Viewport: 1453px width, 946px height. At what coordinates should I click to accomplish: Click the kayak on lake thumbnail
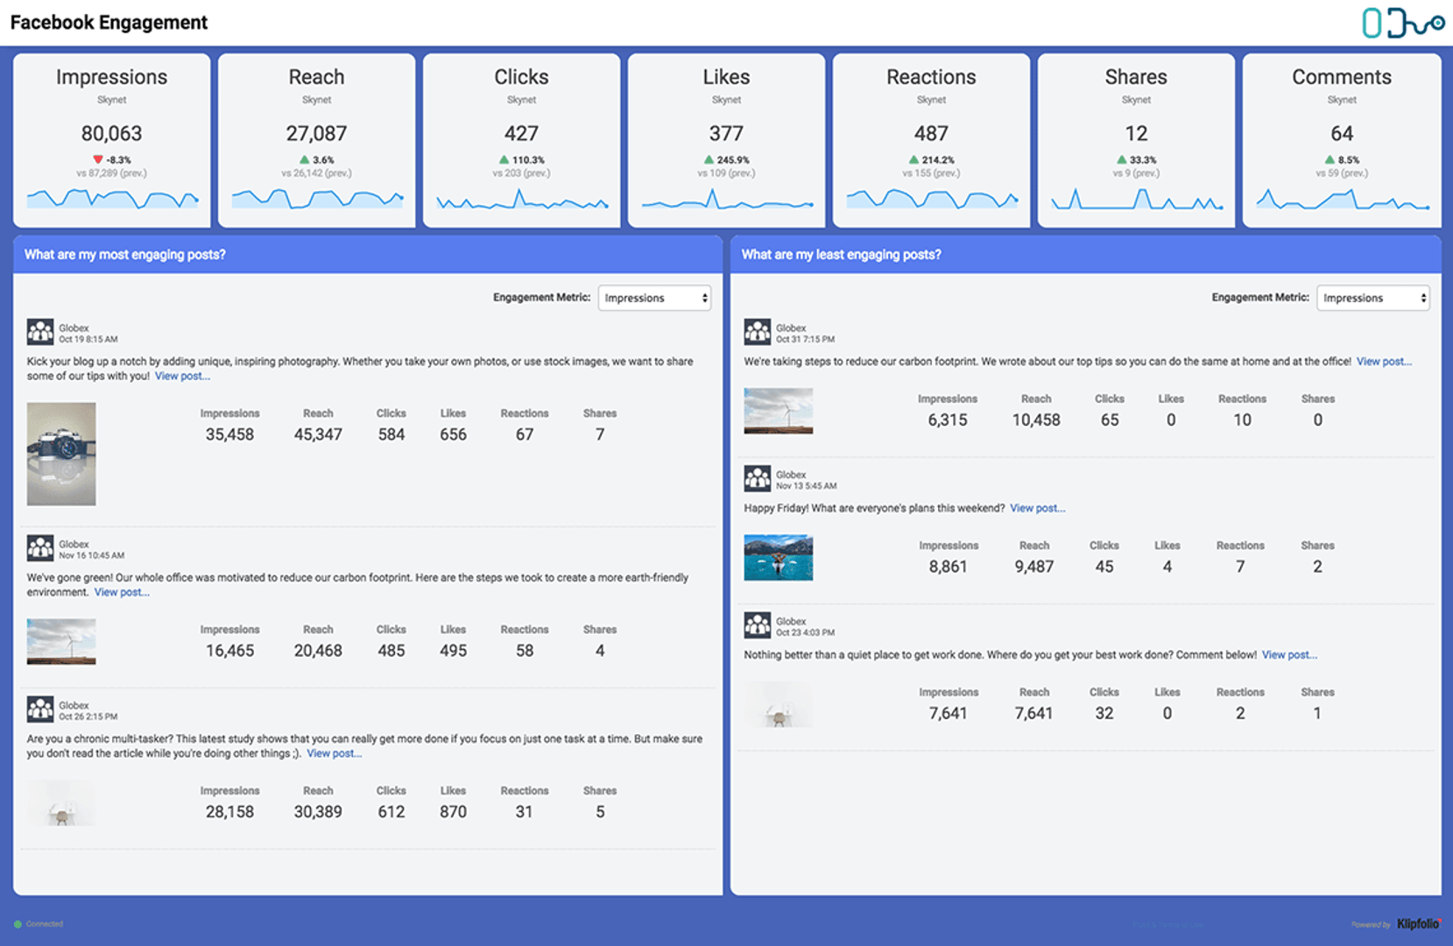779,558
